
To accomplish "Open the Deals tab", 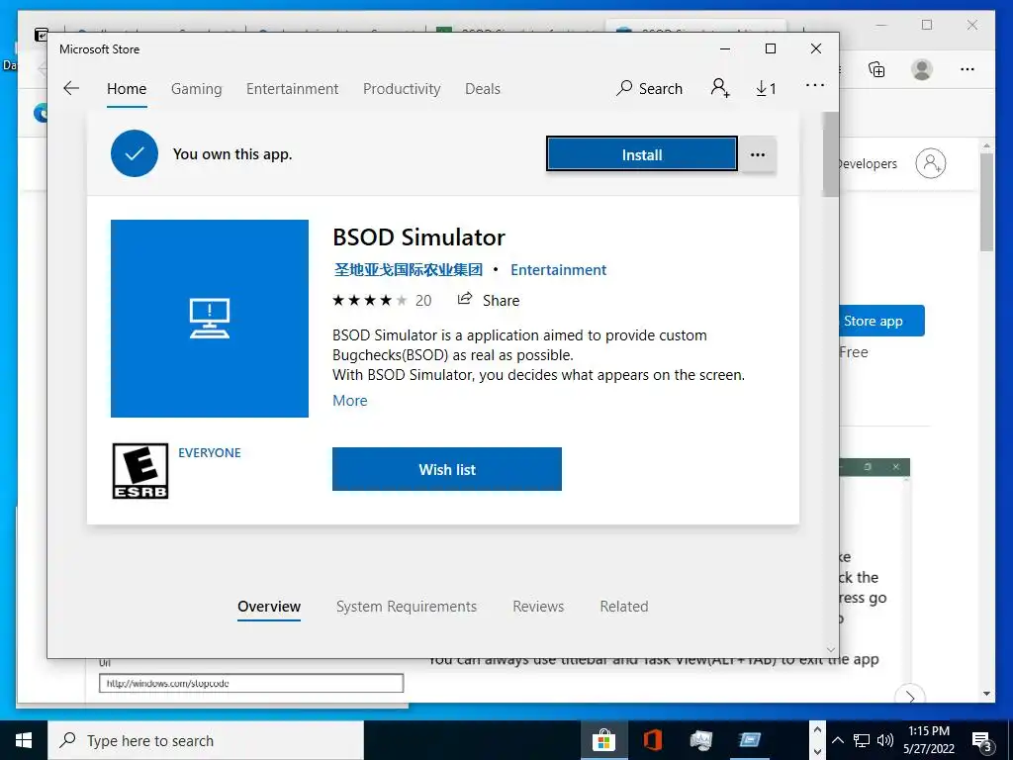I will click(x=483, y=88).
